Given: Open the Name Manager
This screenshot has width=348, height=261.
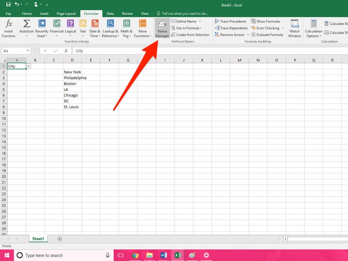Looking at the screenshot, I should (x=163, y=28).
